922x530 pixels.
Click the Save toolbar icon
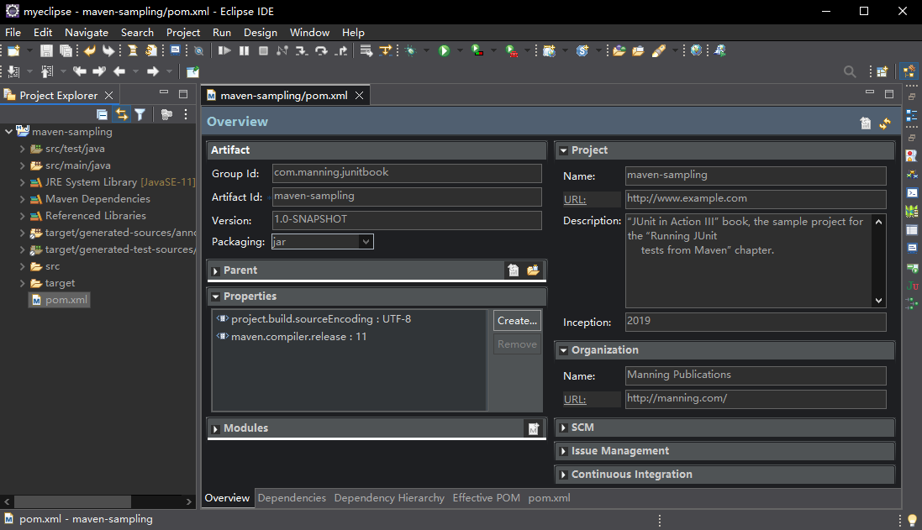[46, 51]
